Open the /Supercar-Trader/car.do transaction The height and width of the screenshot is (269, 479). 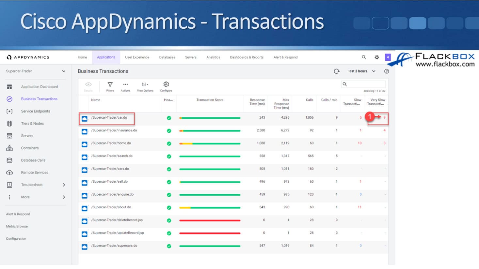[x=109, y=118]
